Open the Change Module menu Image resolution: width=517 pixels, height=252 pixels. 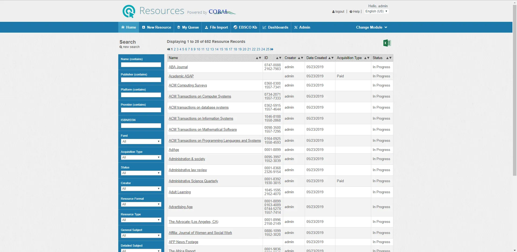372,27
